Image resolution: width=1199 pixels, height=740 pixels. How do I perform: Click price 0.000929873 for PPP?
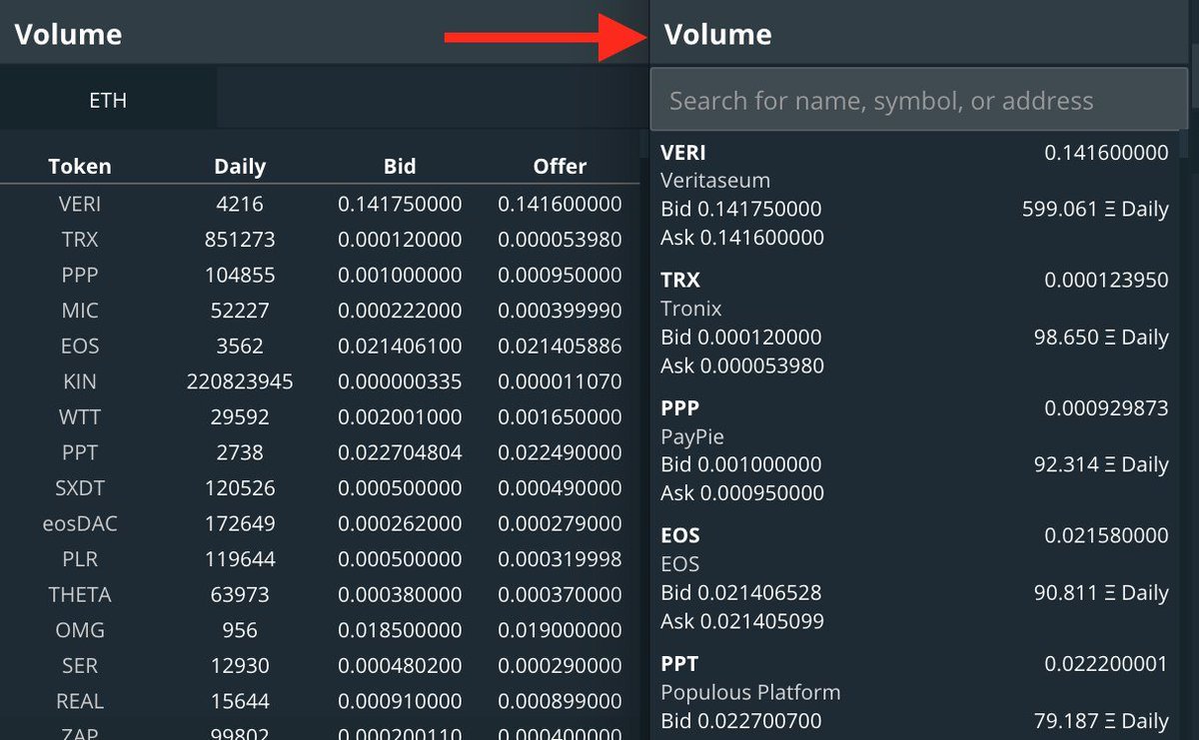coord(1106,408)
